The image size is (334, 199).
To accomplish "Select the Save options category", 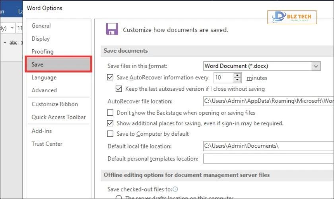I will pos(58,64).
